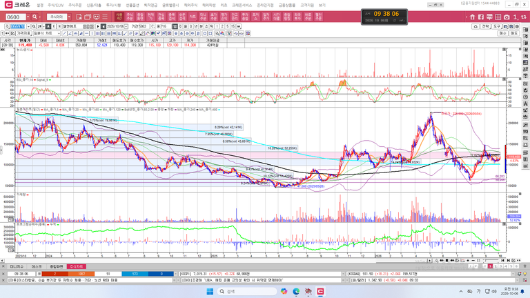Toggle the 틱 tick period button

click(212, 26)
